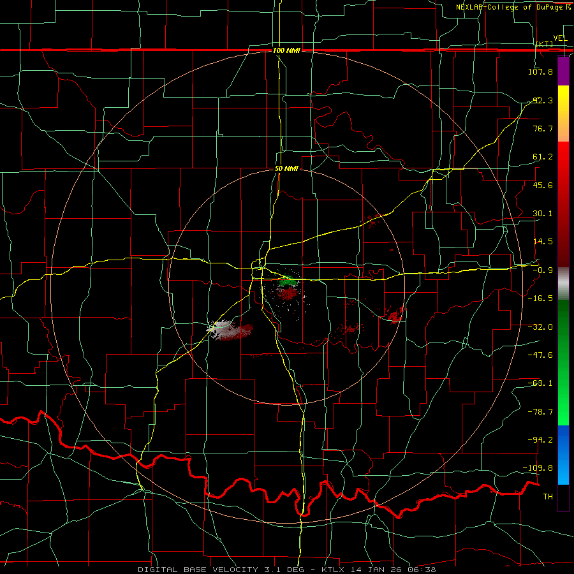Click the -63.1 legend value
This screenshot has height=574, width=574.
pos(540,383)
